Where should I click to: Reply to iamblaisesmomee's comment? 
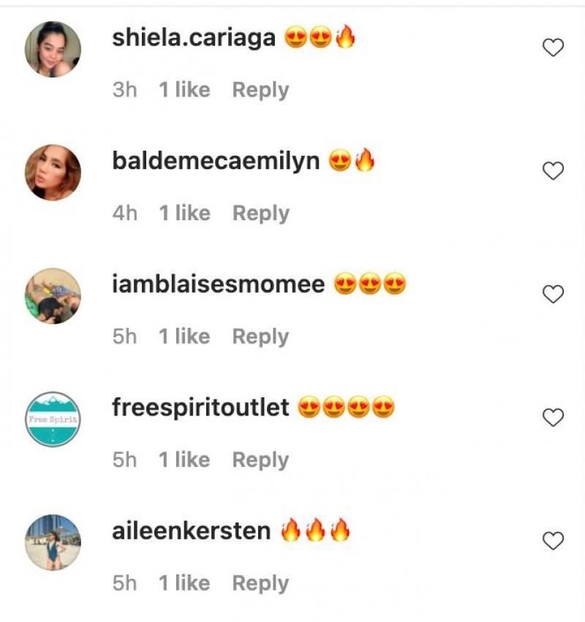(260, 337)
